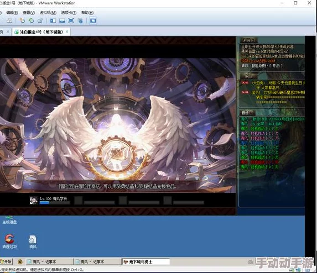Open the snapshot manager toolbar icon
The width and height of the screenshot is (317, 273).
click(40, 20)
